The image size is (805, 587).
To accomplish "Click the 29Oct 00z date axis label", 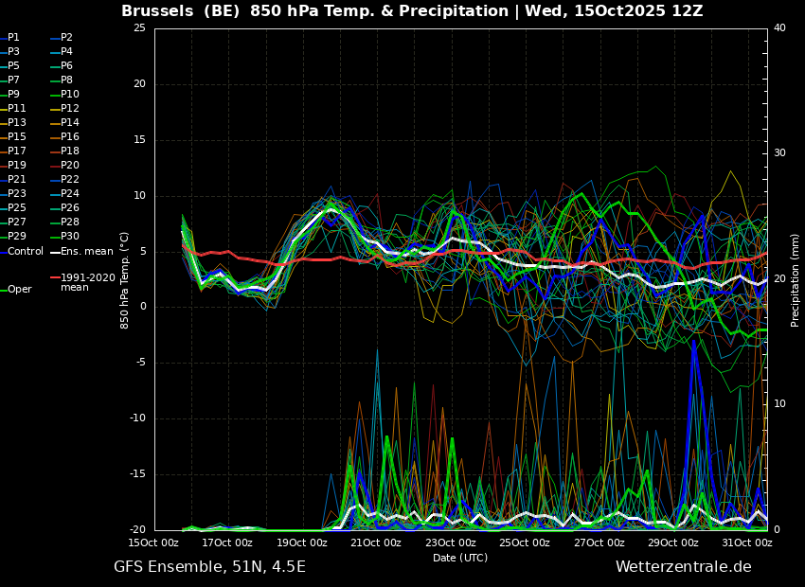I will point(673,543).
